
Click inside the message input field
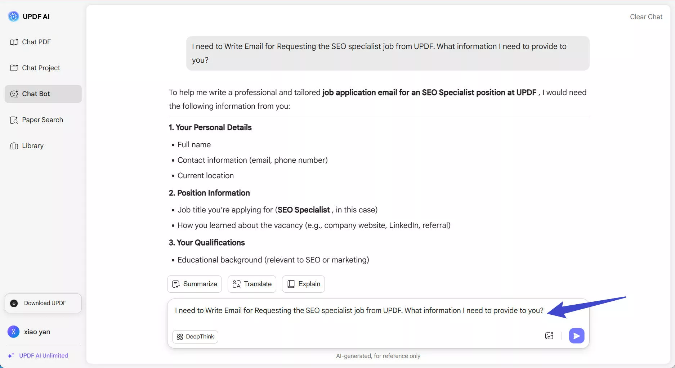pos(360,310)
